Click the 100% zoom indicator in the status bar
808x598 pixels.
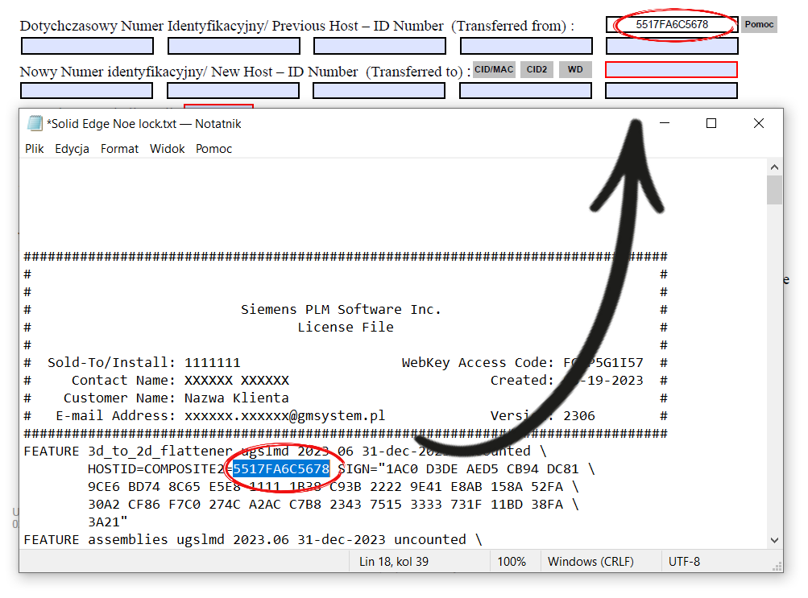tap(512, 562)
